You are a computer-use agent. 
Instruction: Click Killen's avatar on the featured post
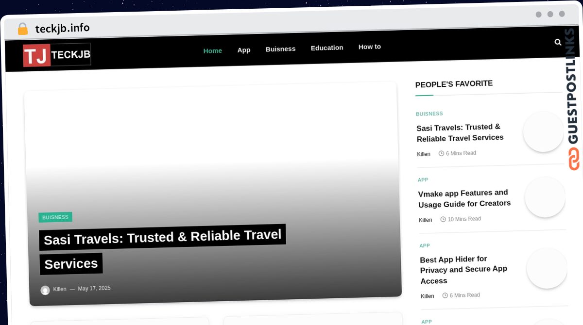45,290
